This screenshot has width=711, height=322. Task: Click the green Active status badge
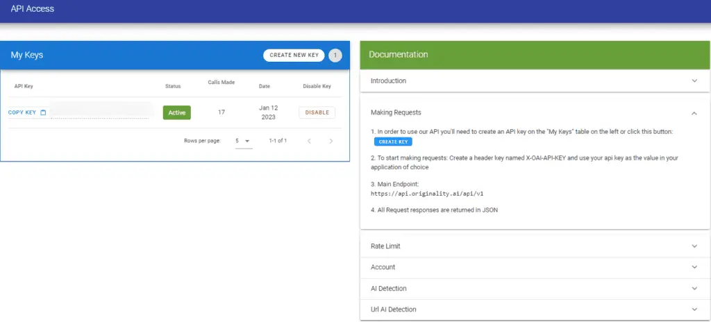pyautogui.click(x=177, y=112)
